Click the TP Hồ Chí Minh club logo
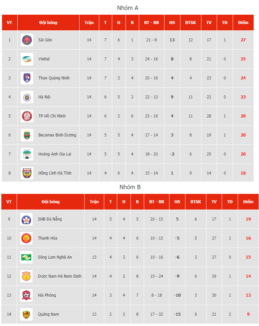The width and height of the screenshot is (259, 326). [x=27, y=116]
